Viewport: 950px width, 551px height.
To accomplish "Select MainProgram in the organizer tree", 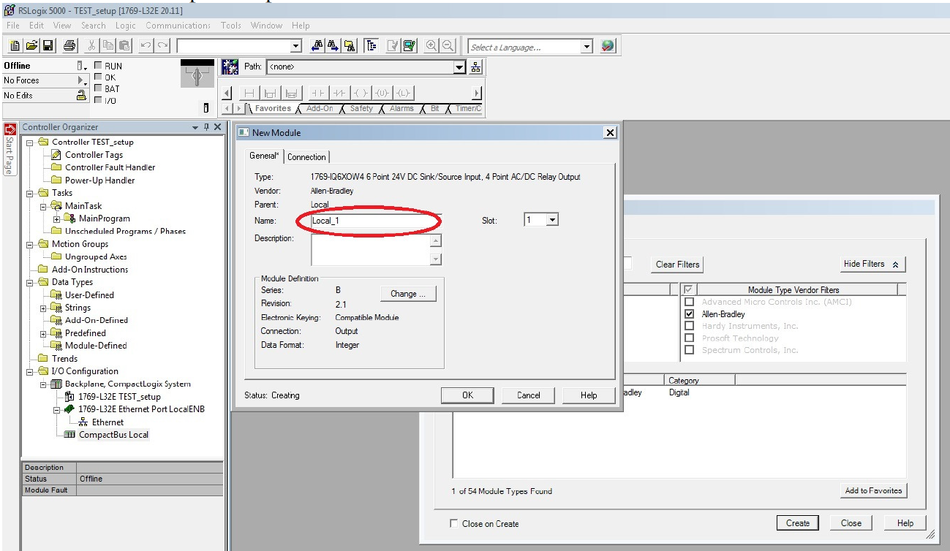I will [x=105, y=218].
